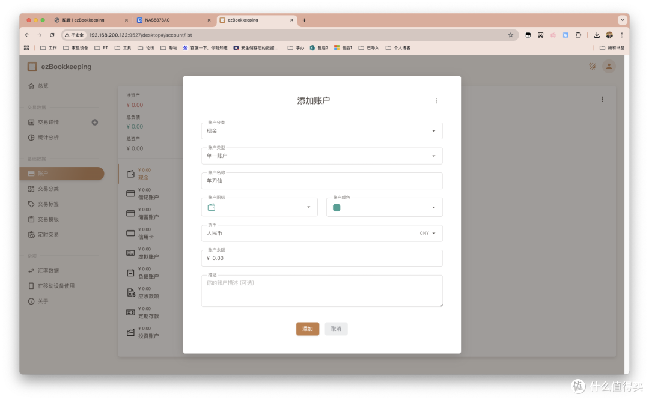Click the 取消 button
This screenshot has width=649, height=400.
336,329
